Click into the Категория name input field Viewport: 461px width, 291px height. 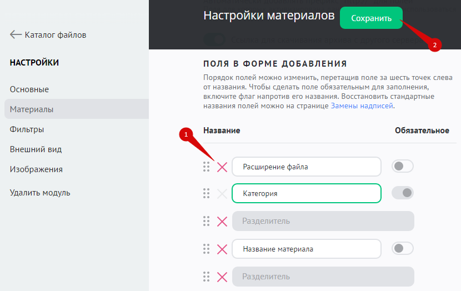(306, 194)
